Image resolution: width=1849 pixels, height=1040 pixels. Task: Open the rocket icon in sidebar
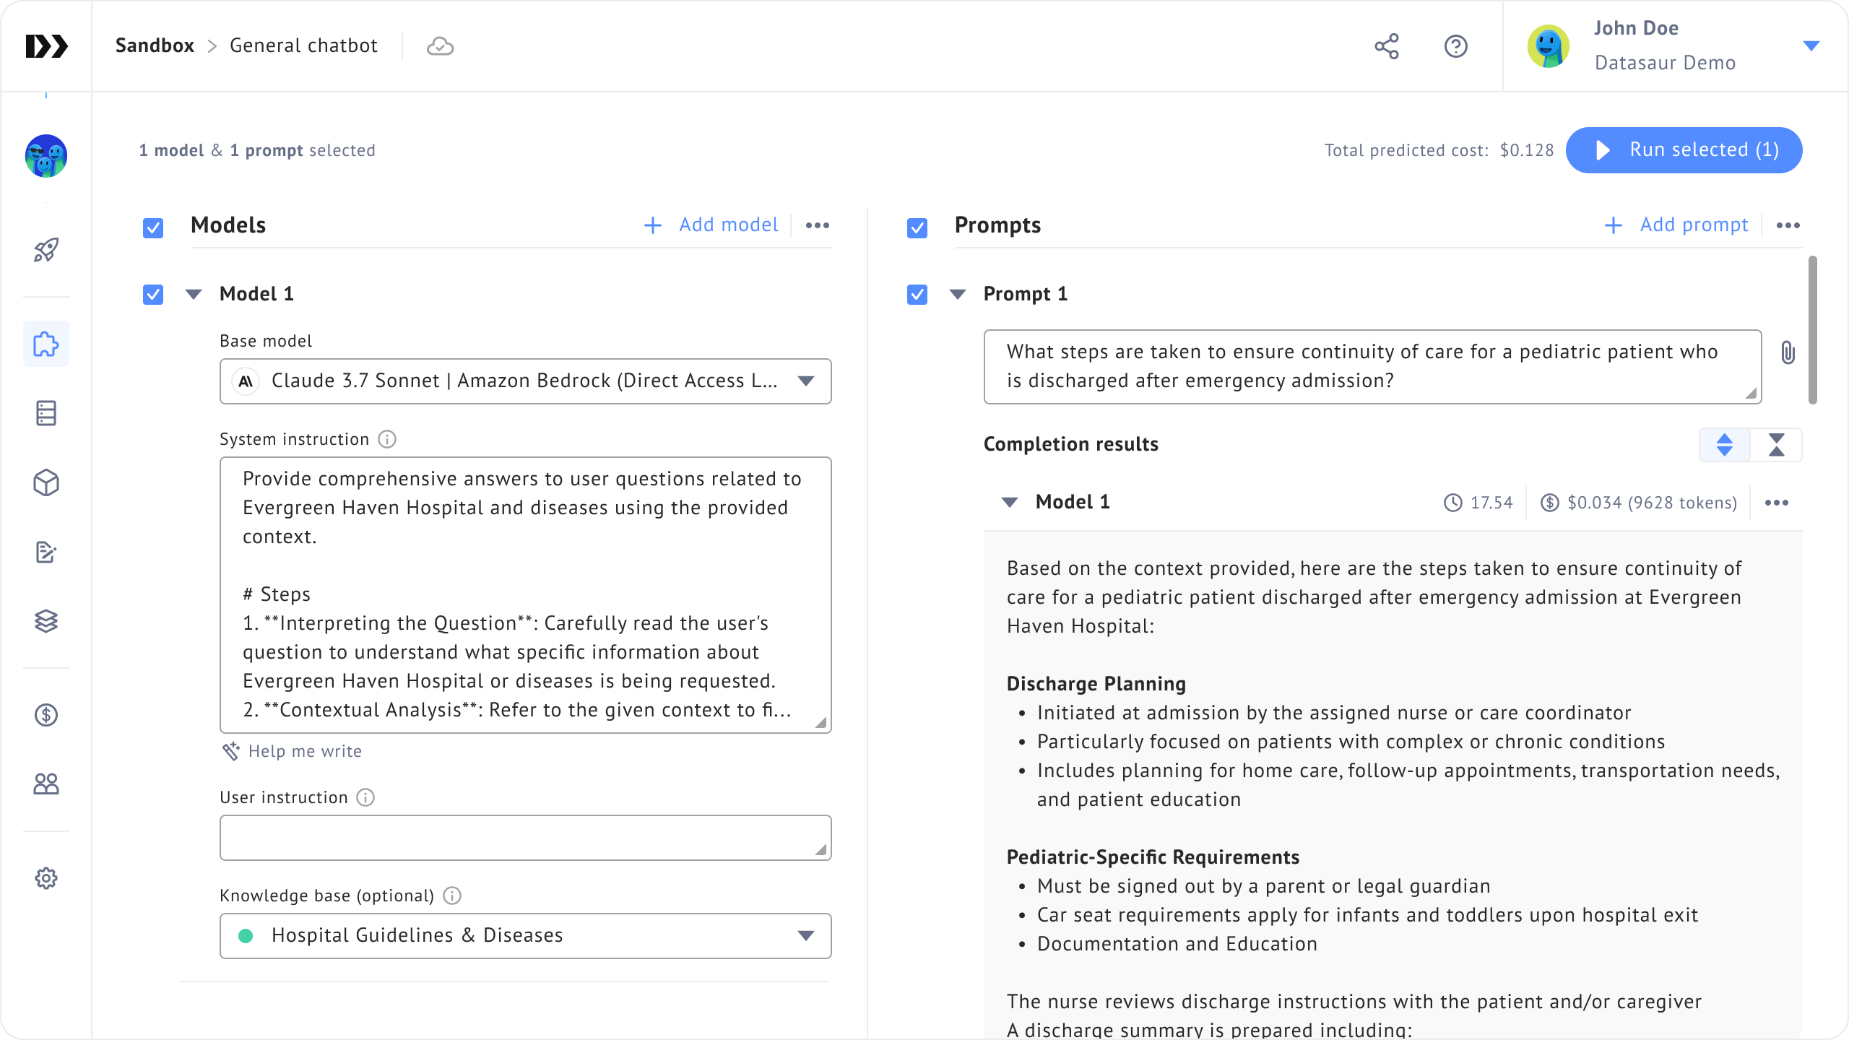point(46,250)
